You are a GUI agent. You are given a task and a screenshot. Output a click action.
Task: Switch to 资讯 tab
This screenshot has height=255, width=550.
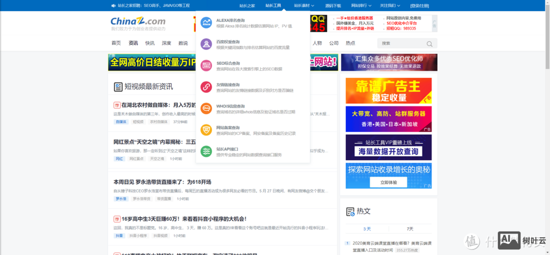(133, 43)
